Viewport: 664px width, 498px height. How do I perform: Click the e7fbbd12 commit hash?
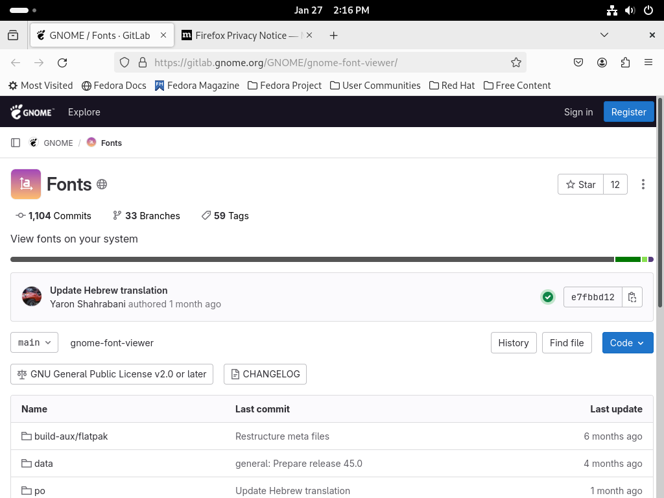[x=593, y=297]
